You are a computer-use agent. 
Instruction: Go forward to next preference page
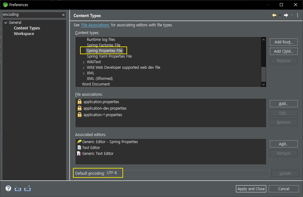pos(286,15)
